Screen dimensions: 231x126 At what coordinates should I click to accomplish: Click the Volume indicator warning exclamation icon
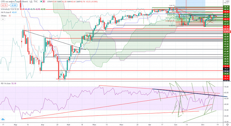(x=10, y=16)
